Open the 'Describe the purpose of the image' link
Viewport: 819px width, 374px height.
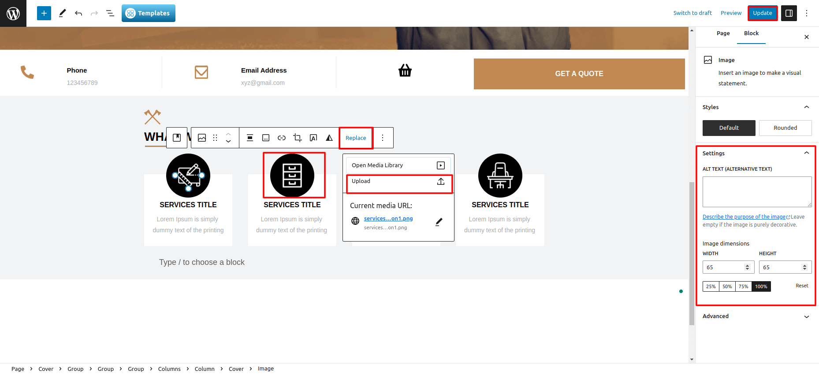(744, 217)
